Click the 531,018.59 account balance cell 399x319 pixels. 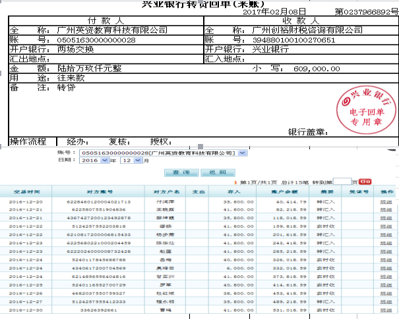[290, 310]
